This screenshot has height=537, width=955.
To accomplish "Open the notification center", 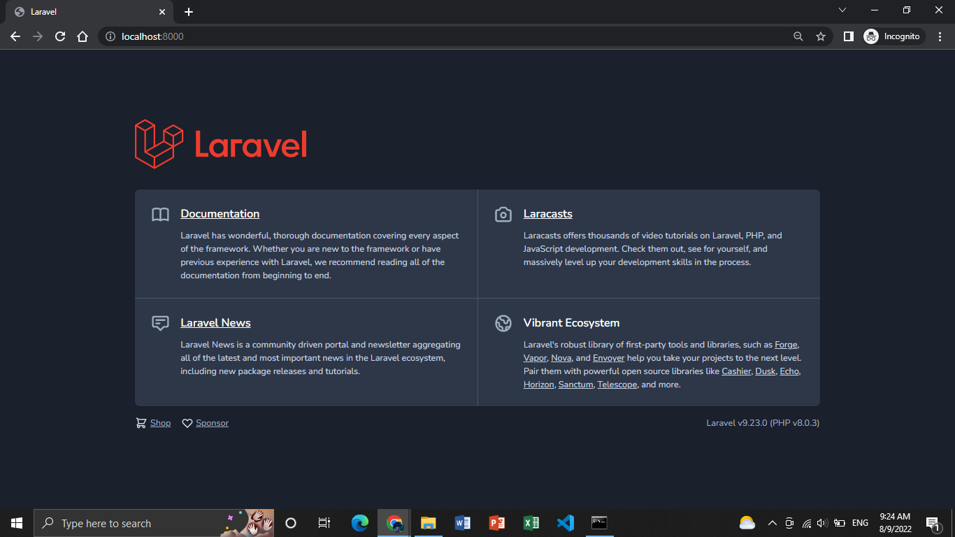I will [932, 523].
